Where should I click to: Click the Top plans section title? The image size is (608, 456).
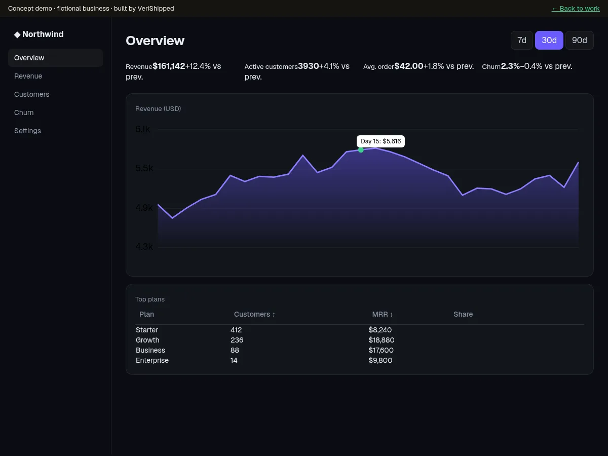click(x=150, y=299)
